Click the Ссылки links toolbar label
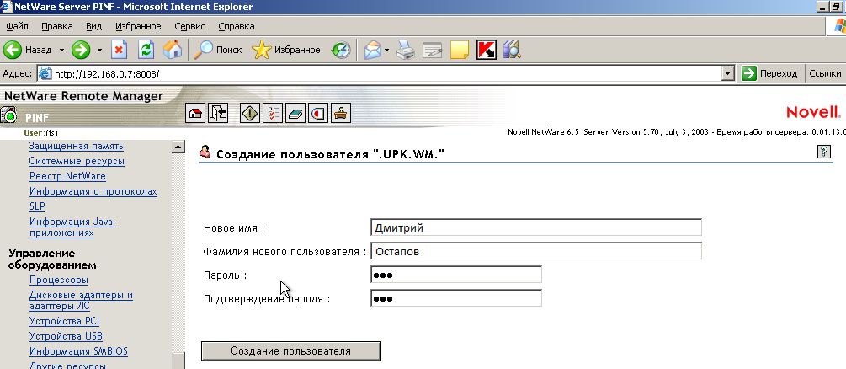The width and height of the screenshot is (846, 369). click(x=825, y=73)
